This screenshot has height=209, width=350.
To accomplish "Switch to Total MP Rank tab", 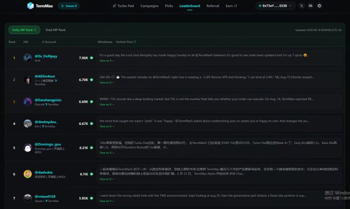I will [x=56, y=30].
